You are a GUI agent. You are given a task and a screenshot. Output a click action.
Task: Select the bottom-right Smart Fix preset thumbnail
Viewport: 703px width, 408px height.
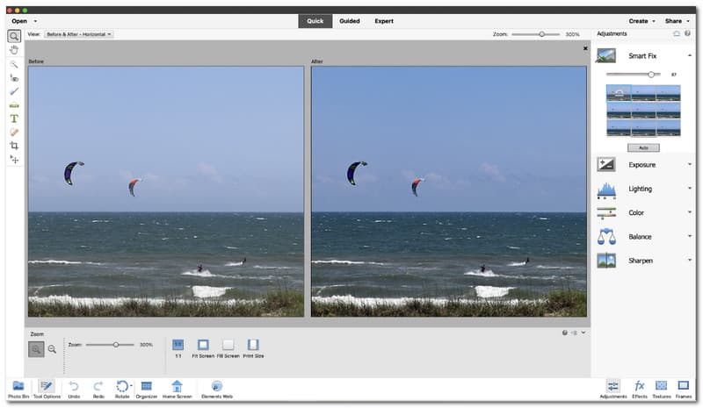(x=669, y=127)
